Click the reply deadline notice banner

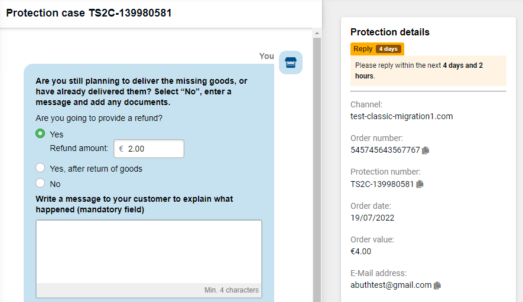[428, 71]
